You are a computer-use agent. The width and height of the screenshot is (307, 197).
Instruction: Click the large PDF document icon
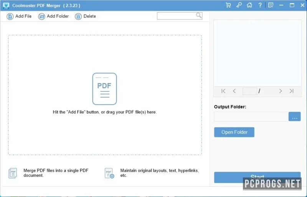[104, 89]
